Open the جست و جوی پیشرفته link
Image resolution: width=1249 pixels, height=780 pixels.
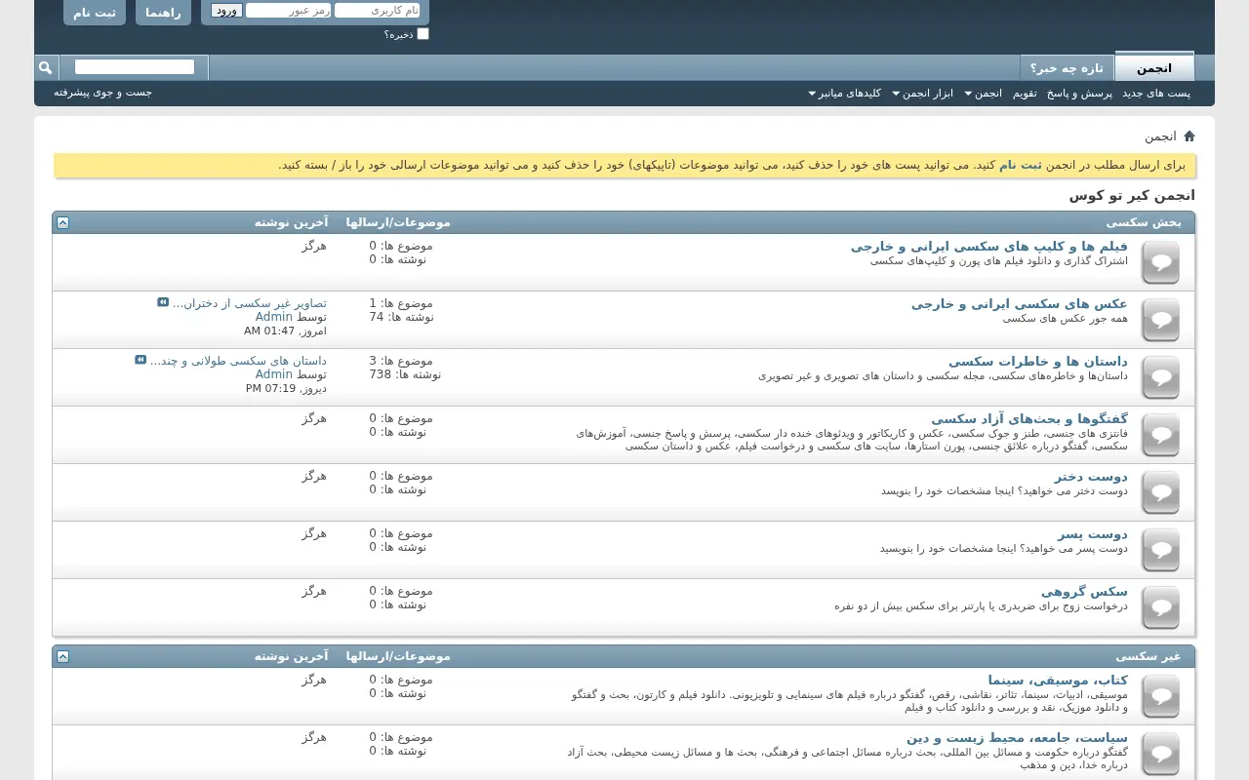(x=103, y=93)
